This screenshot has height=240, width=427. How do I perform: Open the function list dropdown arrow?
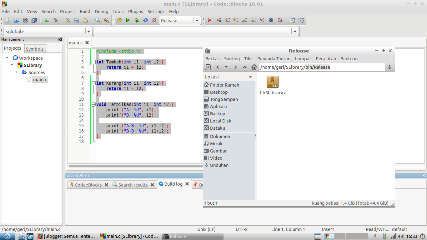pyautogui.click(x=295, y=31)
